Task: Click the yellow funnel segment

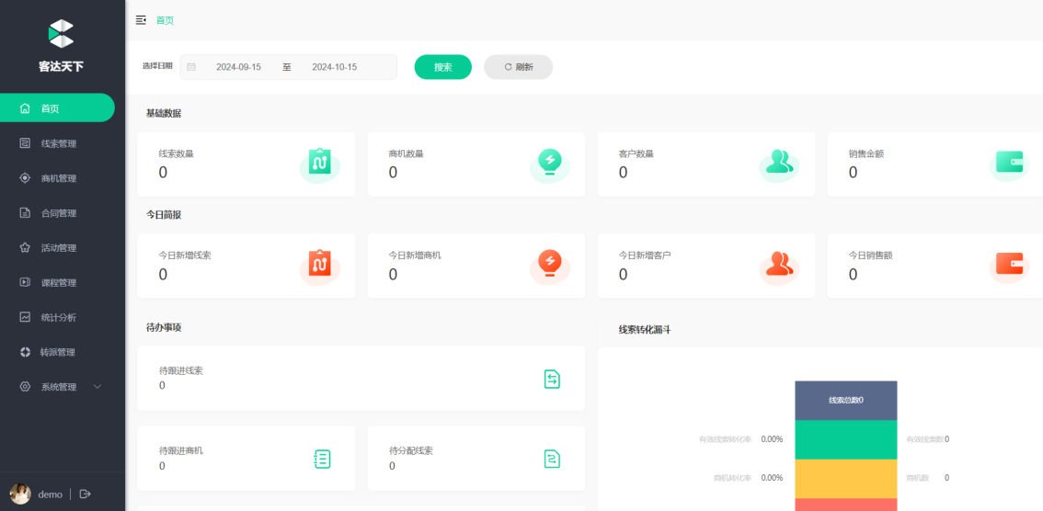Action: 846,479
